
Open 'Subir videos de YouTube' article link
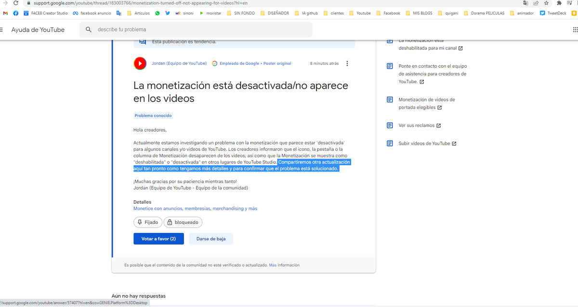coord(428,143)
